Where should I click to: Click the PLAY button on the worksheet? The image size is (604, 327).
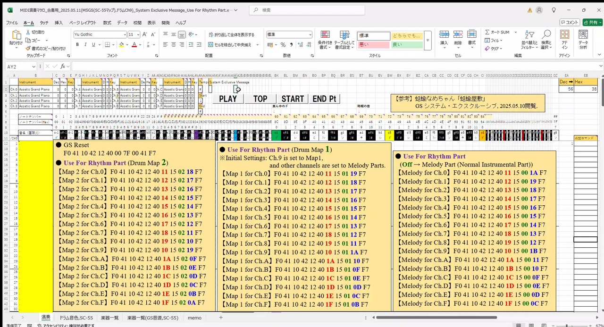coord(228,99)
